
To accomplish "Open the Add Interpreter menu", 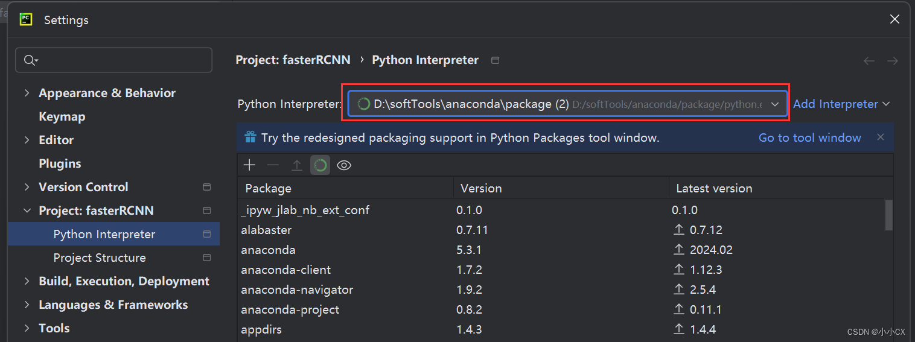I will pyautogui.click(x=841, y=104).
